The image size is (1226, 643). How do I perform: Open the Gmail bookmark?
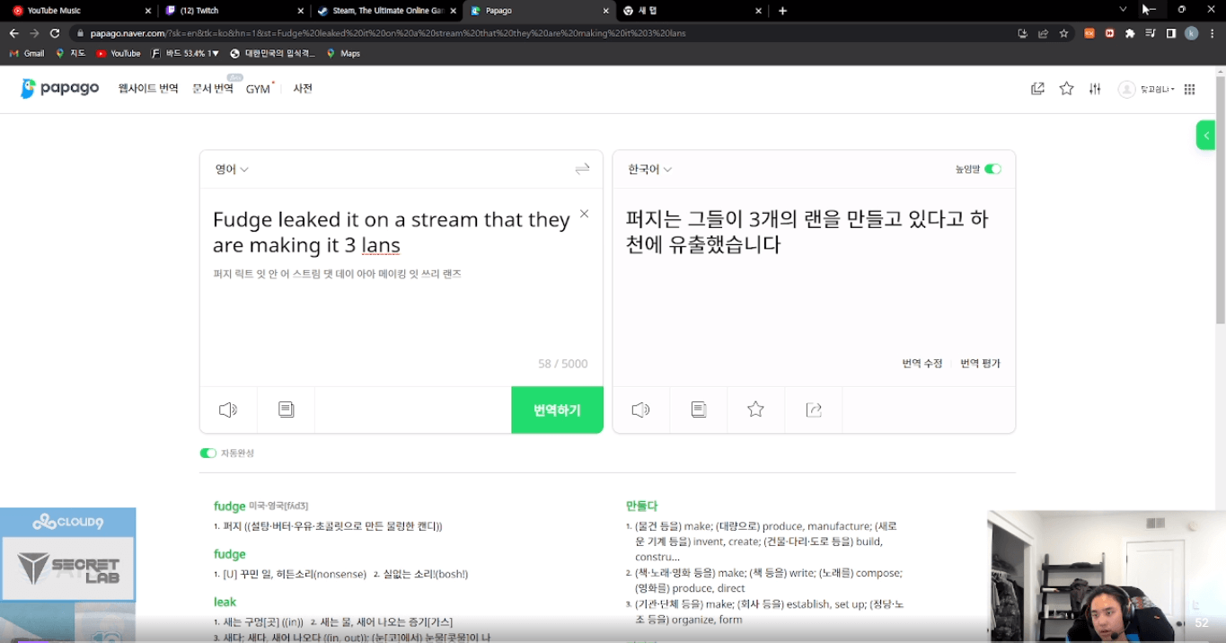(26, 54)
